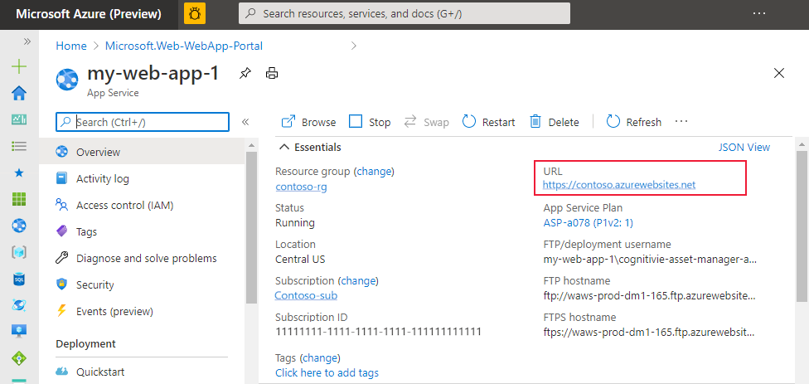Open ASP-a078 (P1v2: 1) App Service Plan
809x384 pixels.
[589, 223]
